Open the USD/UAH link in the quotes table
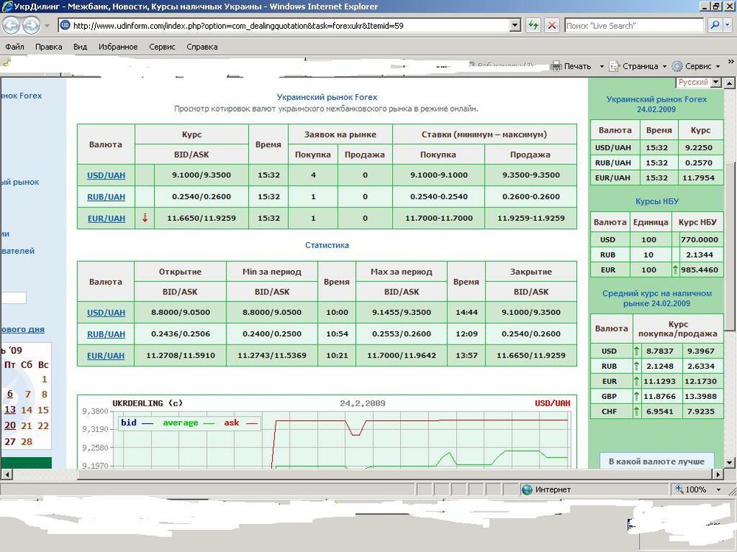The width and height of the screenshot is (737, 552). pyautogui.click(x=106, y=175)
